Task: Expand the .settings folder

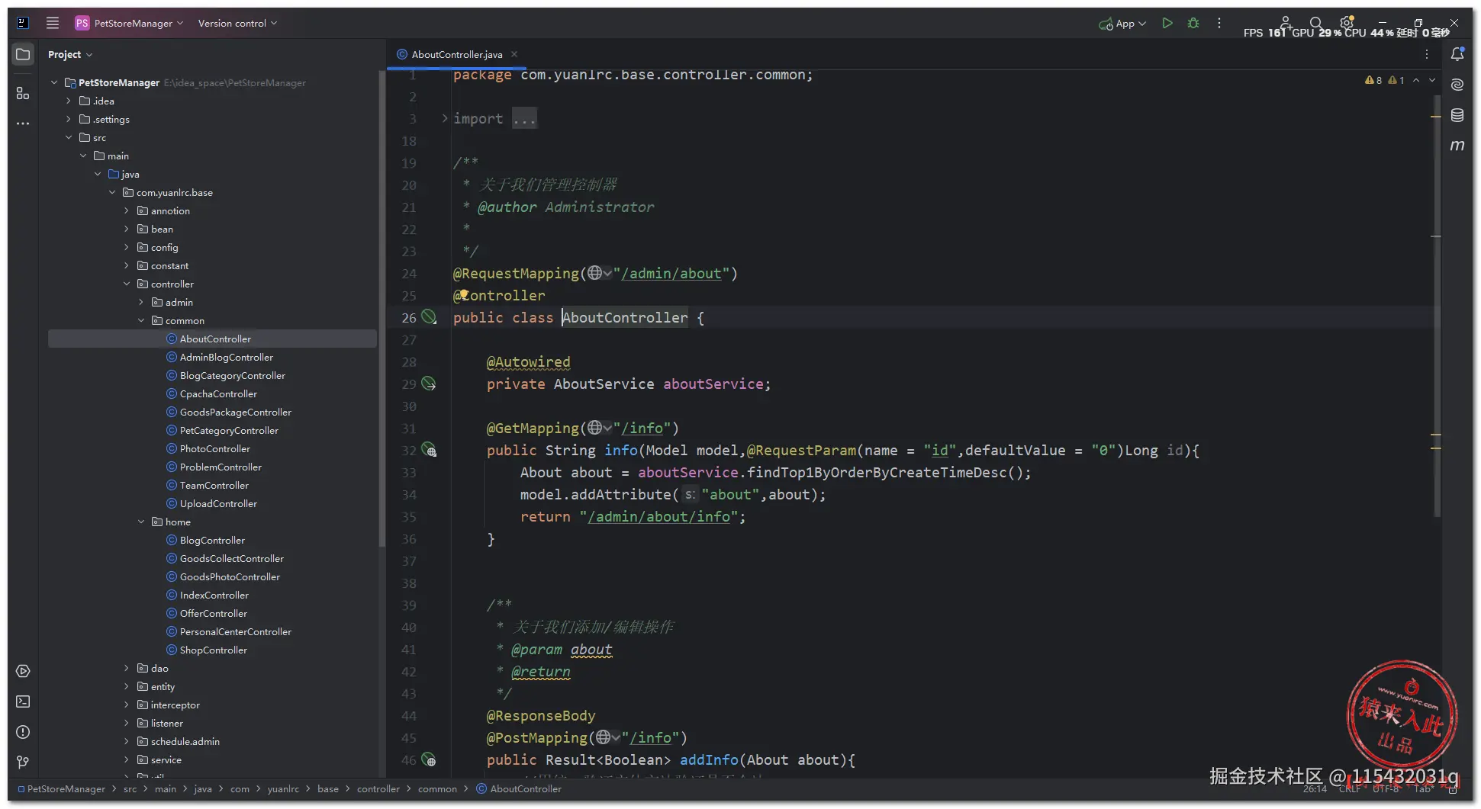Action: pos(68,119)
